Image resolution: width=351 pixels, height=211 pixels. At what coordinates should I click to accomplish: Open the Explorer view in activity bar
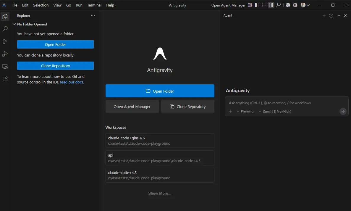pos(5,17)
